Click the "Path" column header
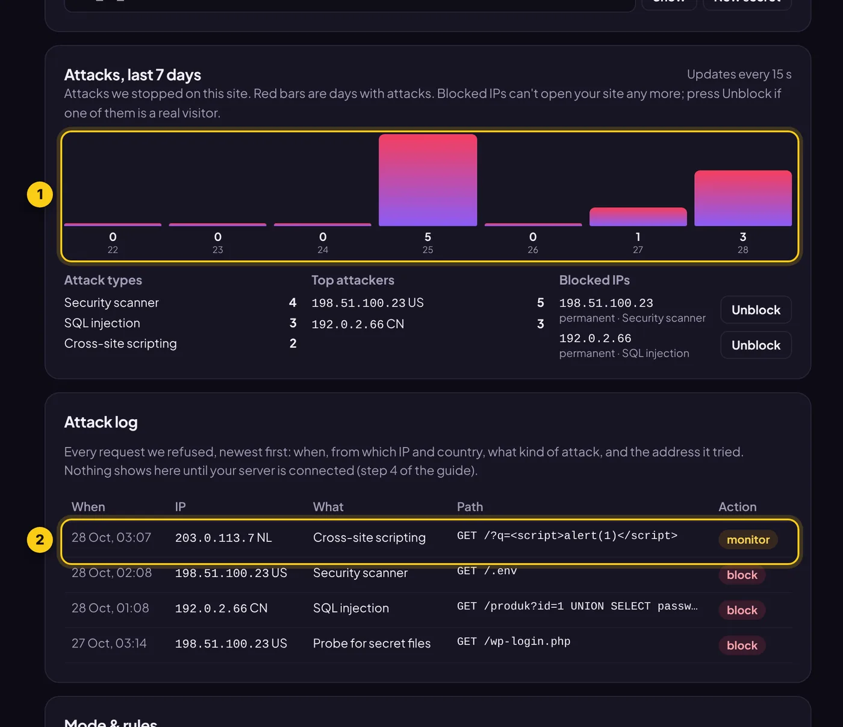Screen dimensions: 843x727 (x=470, y=507)
